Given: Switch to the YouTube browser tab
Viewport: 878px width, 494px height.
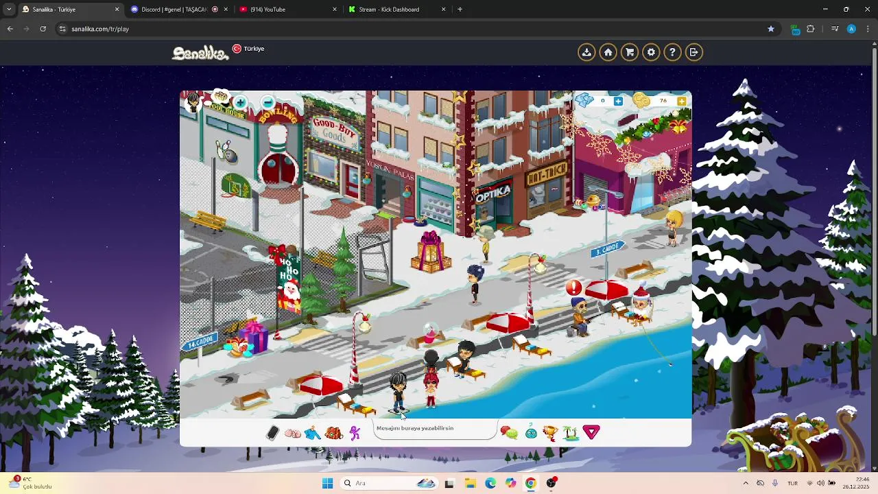Looking at the screenshot, I should [288, 10].
